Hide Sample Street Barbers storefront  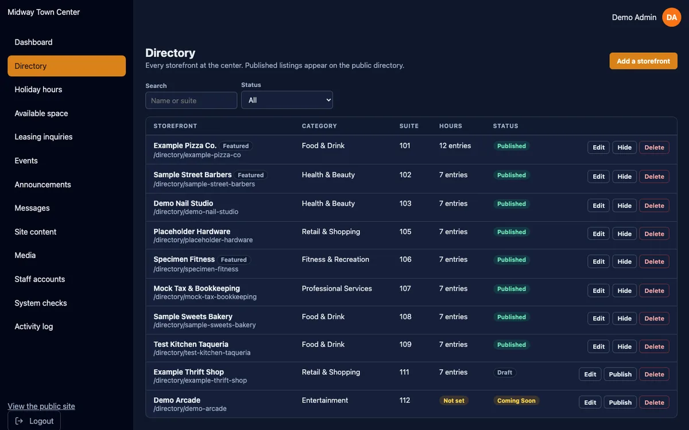pos(625,177)
